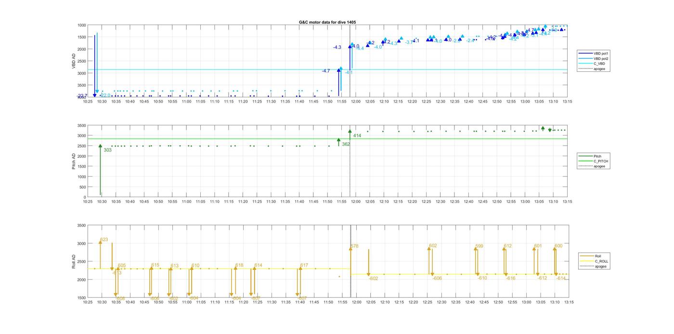Click the horizontal C_PITCH line in the middle plot

[327, 139]
